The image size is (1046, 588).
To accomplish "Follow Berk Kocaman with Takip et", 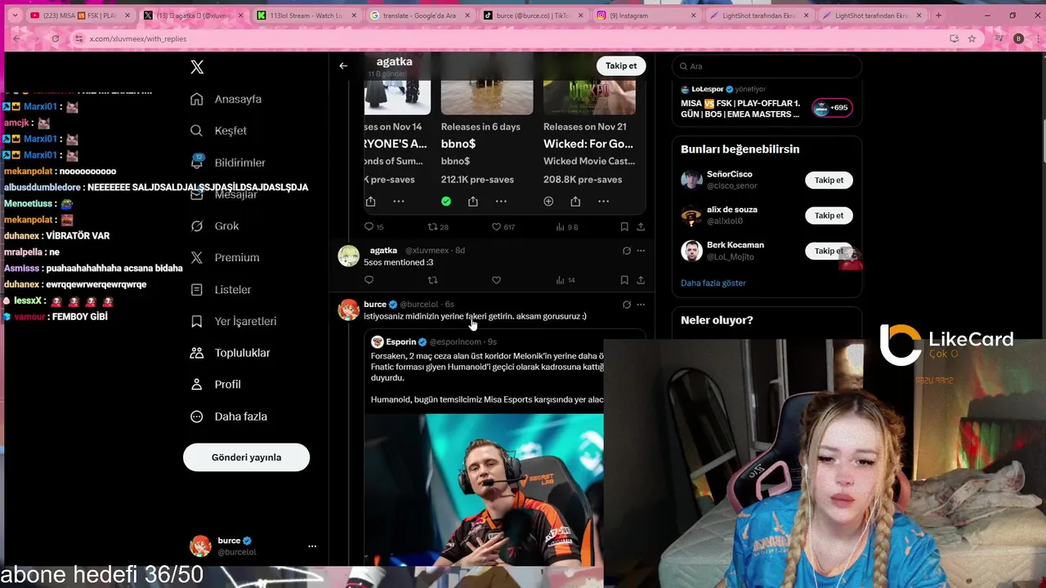I will tap(829, 251).
